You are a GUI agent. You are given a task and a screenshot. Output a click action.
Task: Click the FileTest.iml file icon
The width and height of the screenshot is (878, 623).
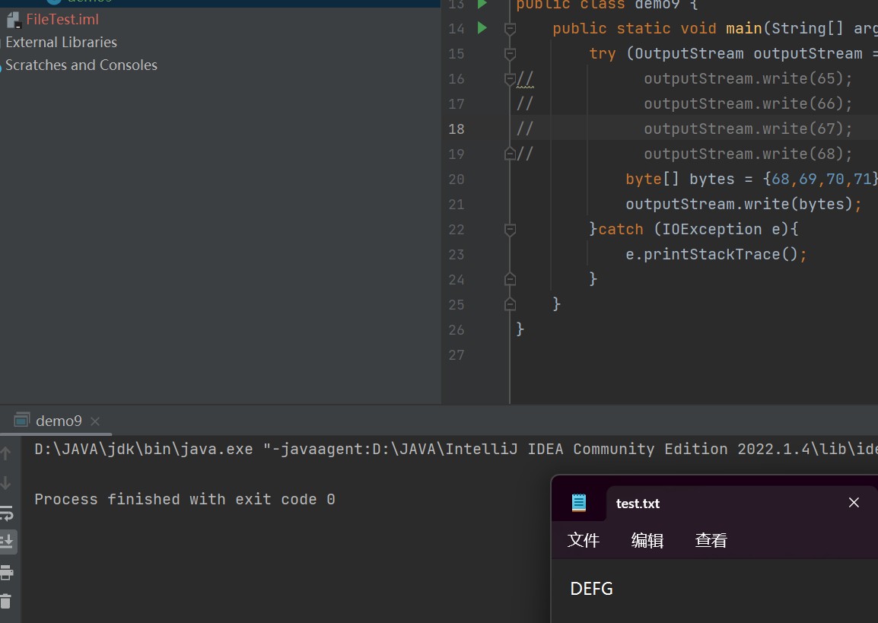12,20
